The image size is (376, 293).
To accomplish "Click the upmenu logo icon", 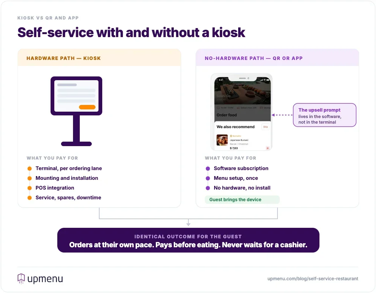I will 21,279.
